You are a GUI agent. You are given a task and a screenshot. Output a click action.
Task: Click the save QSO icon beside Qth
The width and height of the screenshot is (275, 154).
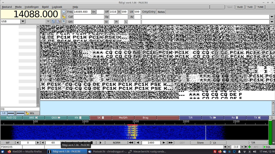coord(64,21)
